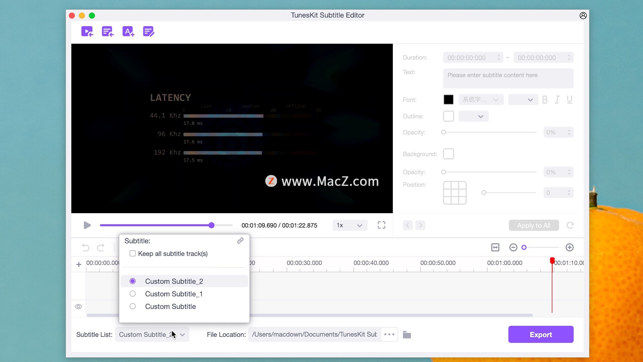Click the background Opacity slider
The image size is (643, 362).
pyautogui.click(x=489, y=172)
